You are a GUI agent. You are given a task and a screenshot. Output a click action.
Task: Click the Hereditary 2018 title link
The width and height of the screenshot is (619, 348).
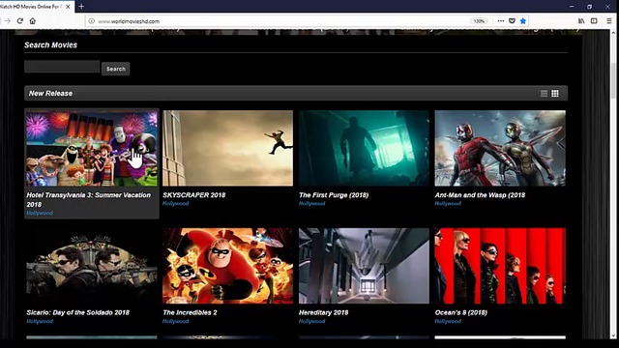pyautogui.click(x=323, y=312)
